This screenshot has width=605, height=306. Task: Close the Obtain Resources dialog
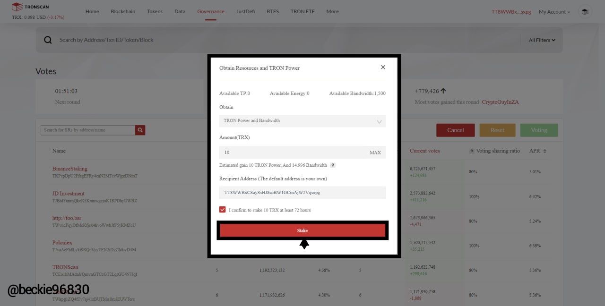(383, 67)
